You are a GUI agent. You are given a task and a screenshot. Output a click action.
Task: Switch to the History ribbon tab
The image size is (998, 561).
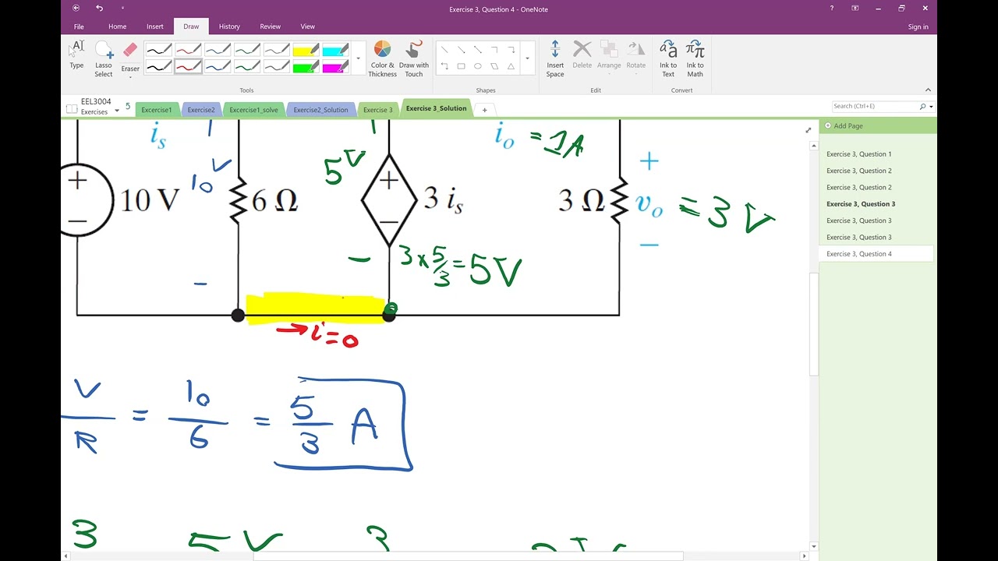click(229, 26)
